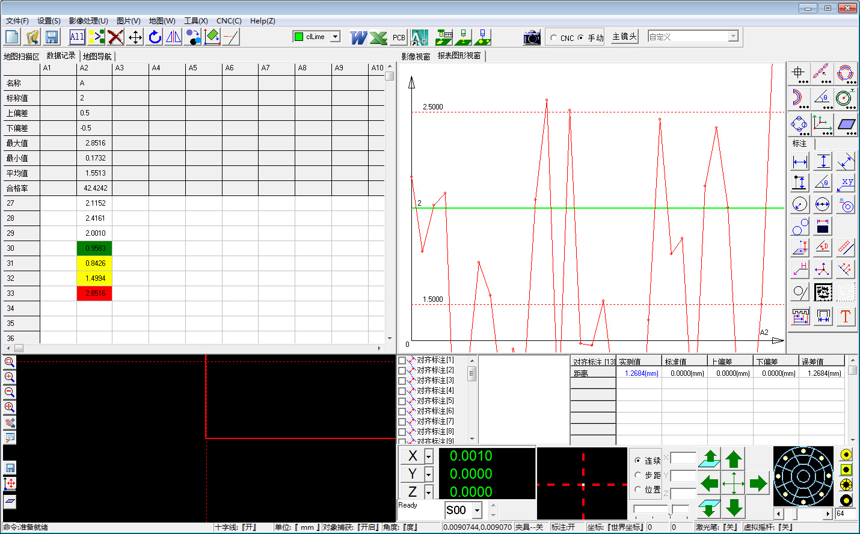Select the CNC radio button
Screen dimensions: 860x534
point(554,37)
